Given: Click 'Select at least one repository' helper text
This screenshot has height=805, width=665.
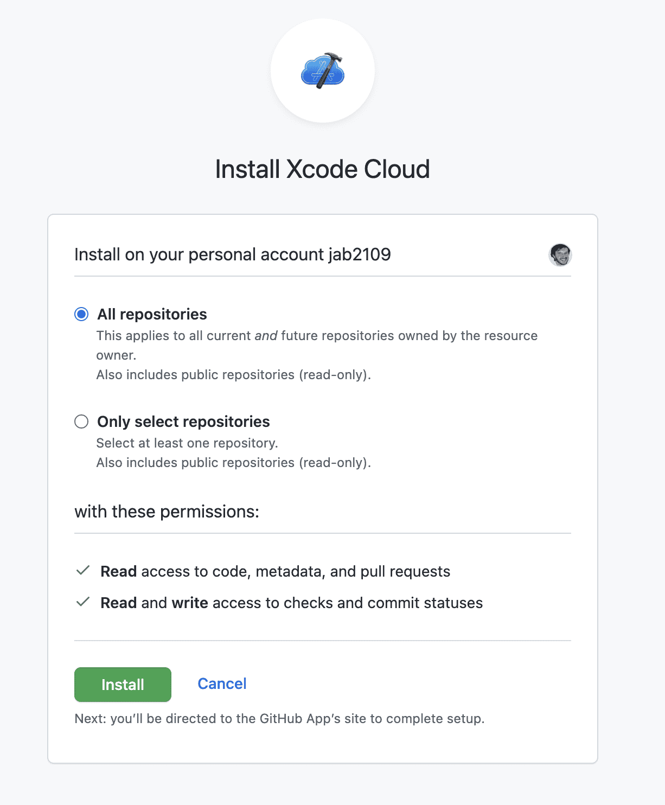Looking at the screenshot, I should 187,443.
